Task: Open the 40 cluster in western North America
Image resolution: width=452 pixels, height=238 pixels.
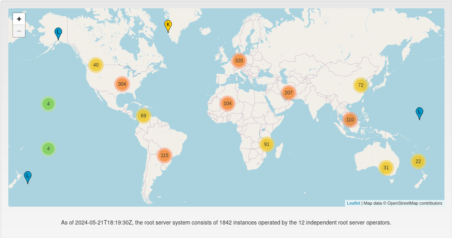Action: (x=96, y=65)
